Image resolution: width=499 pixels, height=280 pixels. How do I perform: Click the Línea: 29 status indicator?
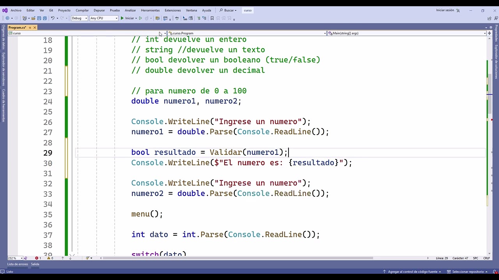click(442, 258)
